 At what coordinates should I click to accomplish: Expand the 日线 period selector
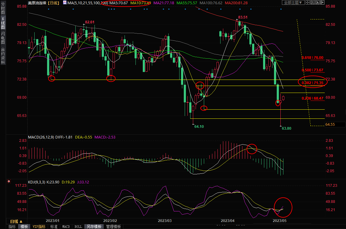tap(16, 221)
